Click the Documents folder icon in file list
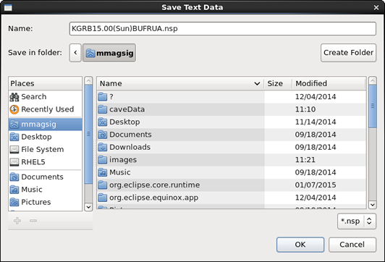 click(102, 135)
